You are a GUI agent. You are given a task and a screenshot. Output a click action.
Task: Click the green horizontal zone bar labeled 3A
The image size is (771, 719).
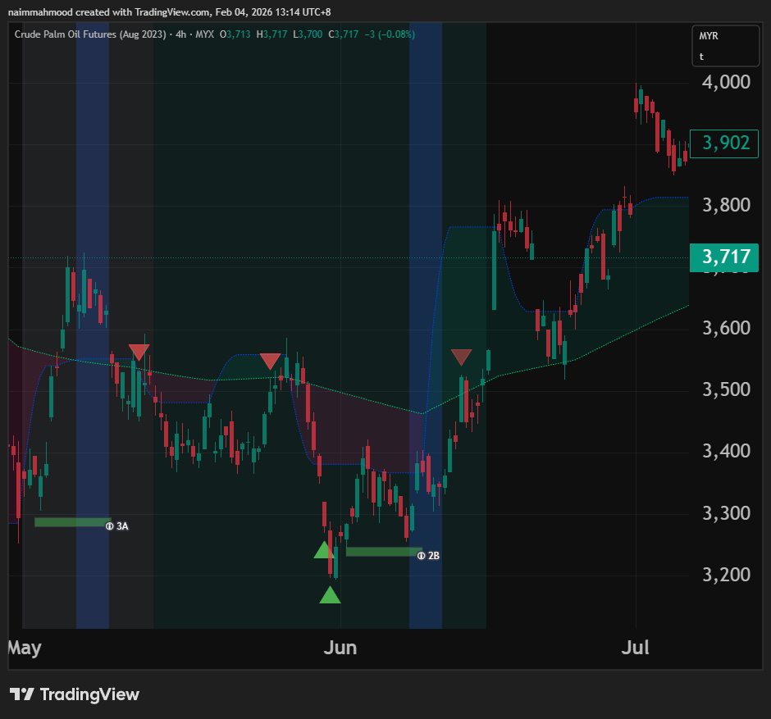[x=70, y=522]
